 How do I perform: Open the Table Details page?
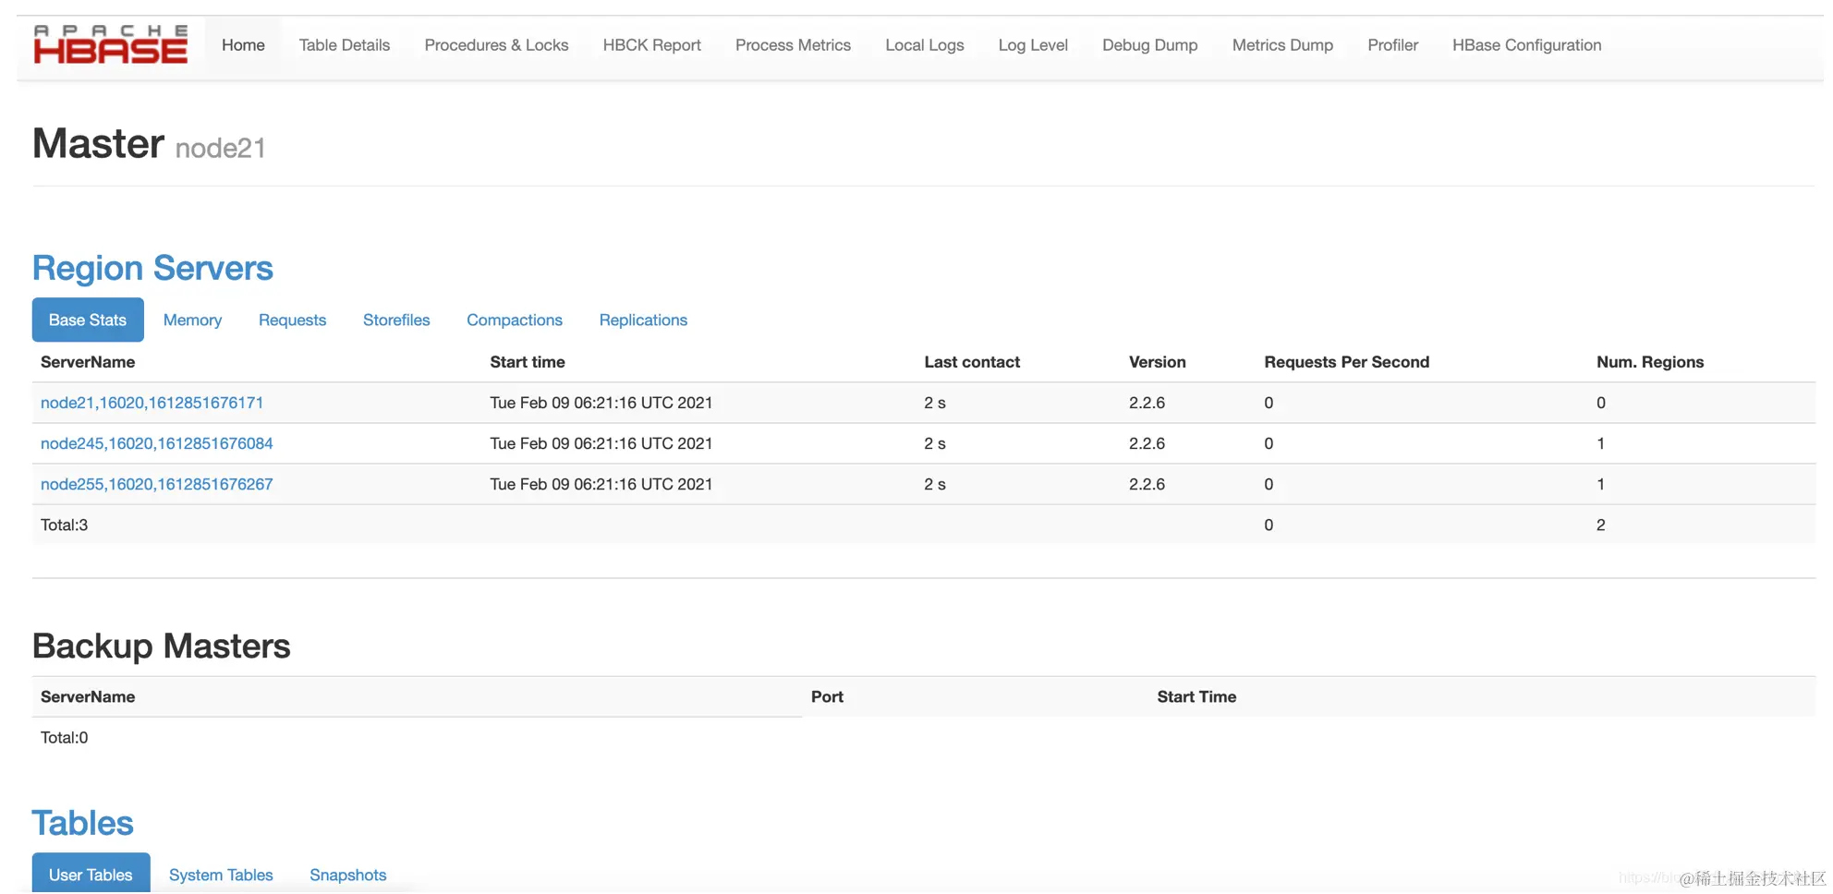345,45
